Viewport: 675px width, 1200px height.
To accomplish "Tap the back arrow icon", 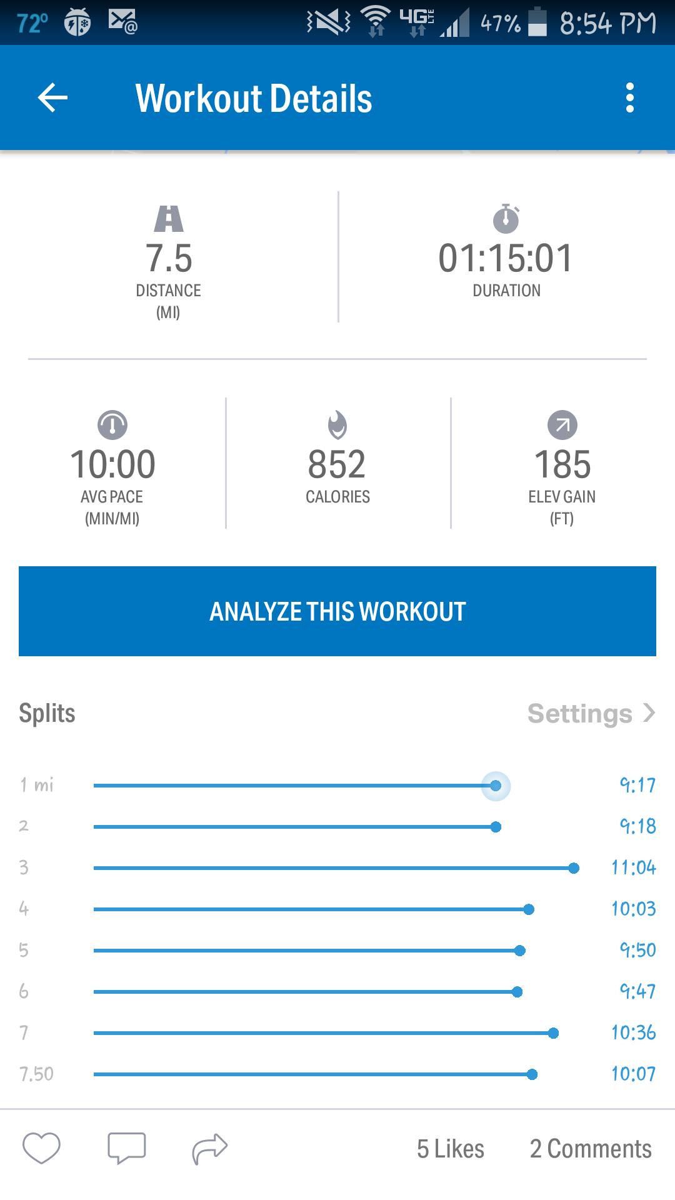I will (52, 98).
